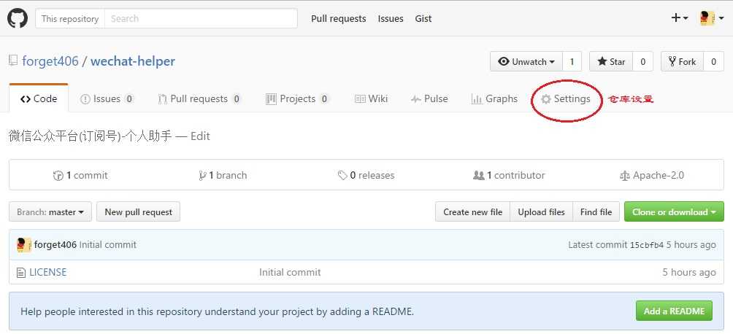Click the commit author avatar

coord(24,245)
